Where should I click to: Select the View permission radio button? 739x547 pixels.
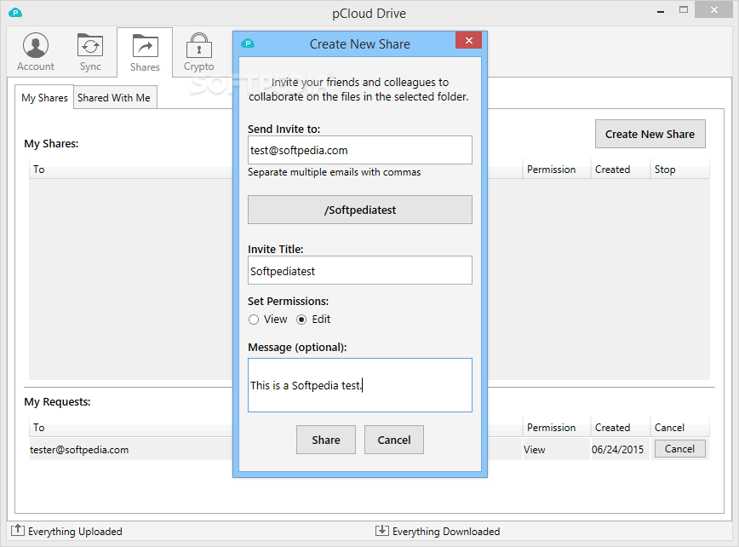click(254, 320)
